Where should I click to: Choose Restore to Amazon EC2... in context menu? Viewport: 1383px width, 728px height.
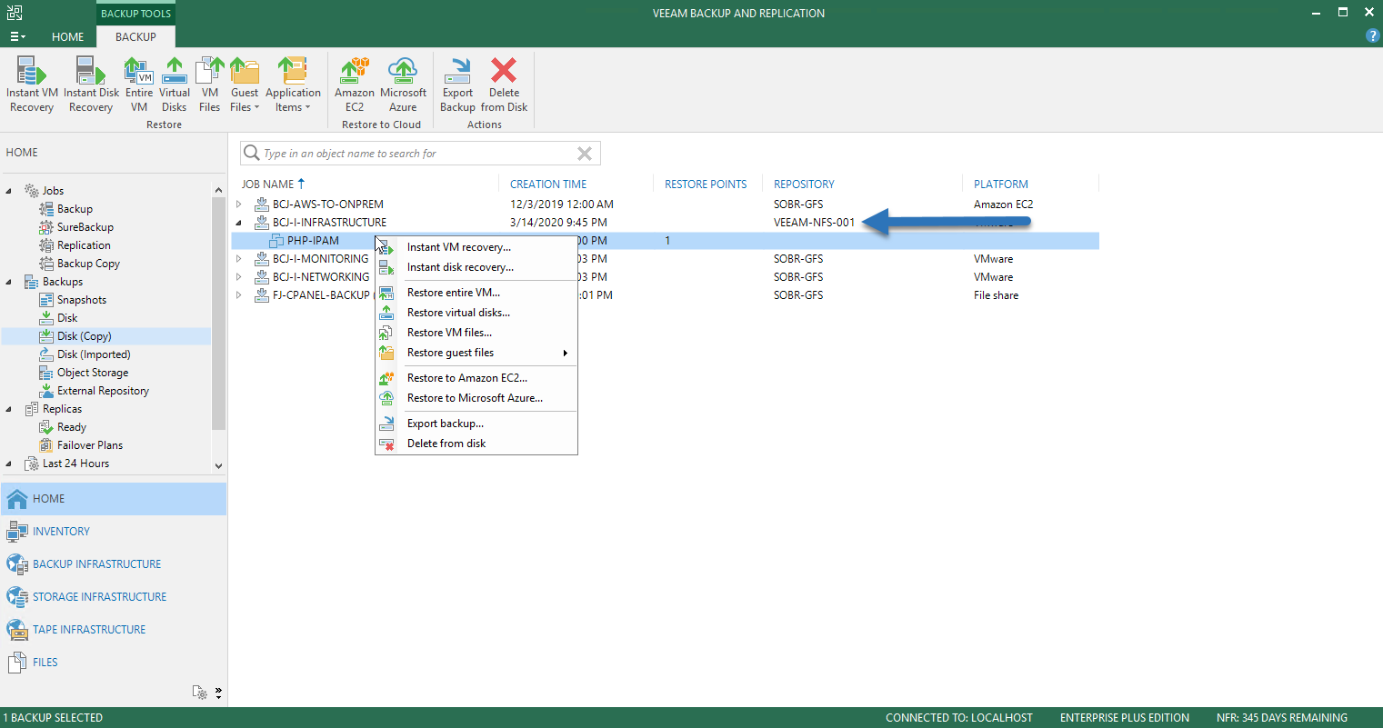pos(476,378)
